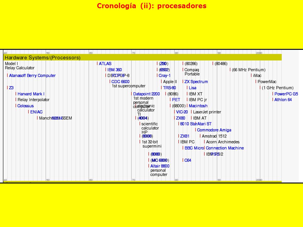Open the 8080 processor link
This screenshot has width=303, height=227.
pyautogui.click(x=156, y=154)
